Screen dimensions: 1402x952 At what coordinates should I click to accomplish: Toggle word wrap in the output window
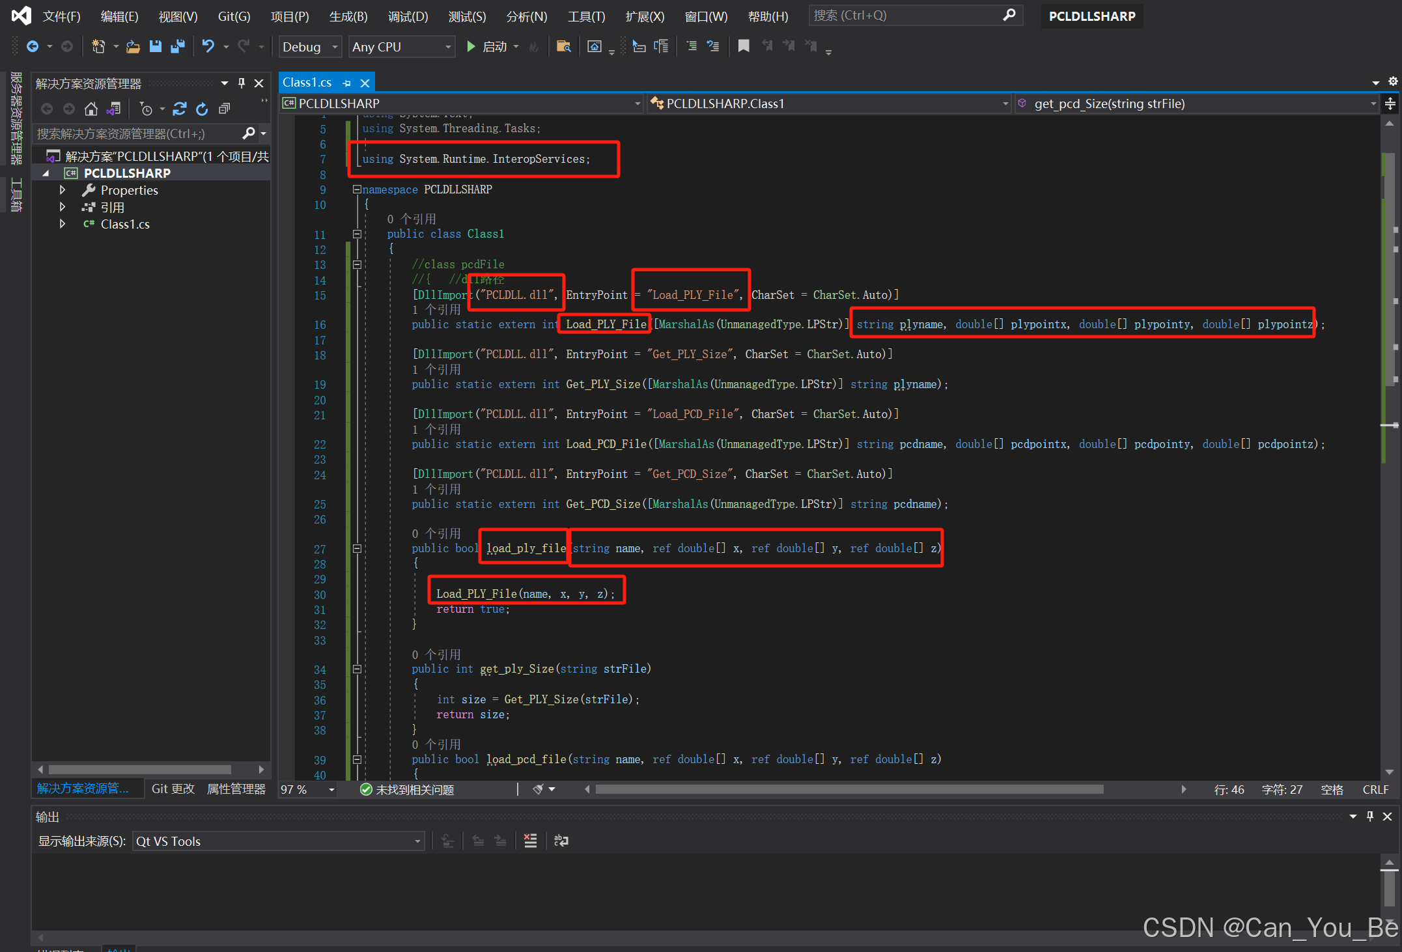pyautogui.click(x=561, y=841)
